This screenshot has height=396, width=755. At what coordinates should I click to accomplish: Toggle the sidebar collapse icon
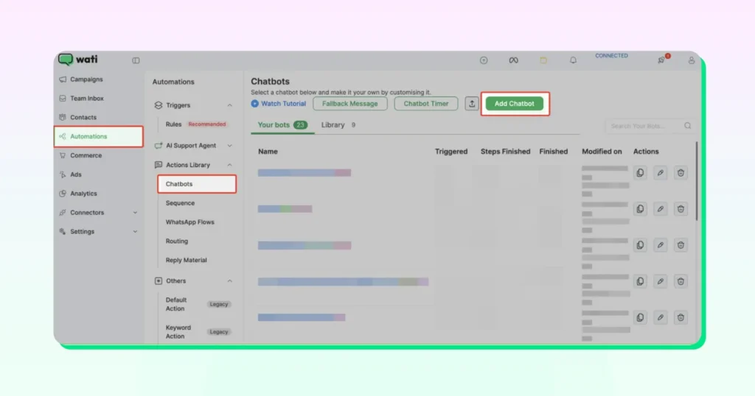(136, 60)
